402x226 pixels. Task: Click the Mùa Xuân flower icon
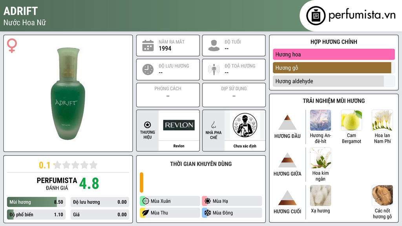(146, 201)
